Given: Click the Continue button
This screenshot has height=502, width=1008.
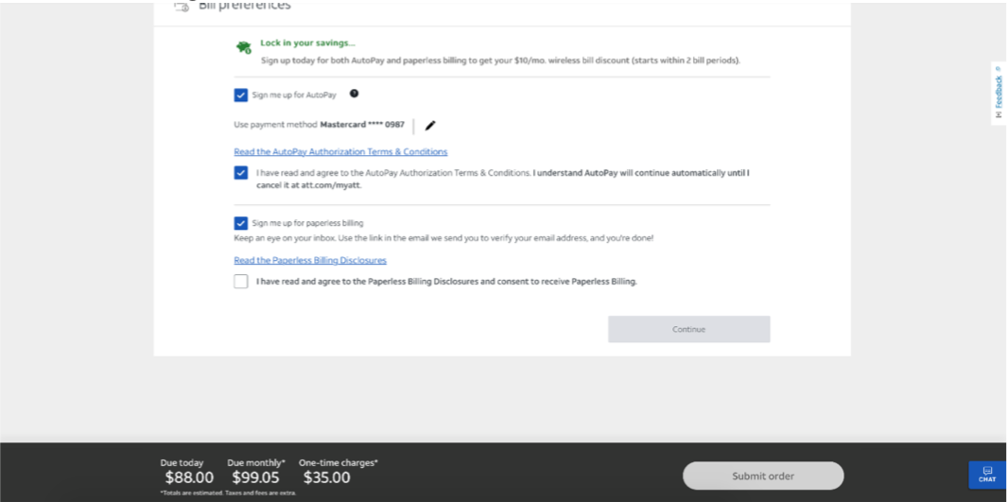Looking at the screenshot, I should tap(689, 329).
